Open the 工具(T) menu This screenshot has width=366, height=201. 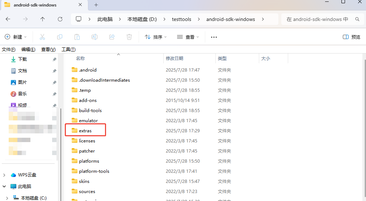click(x=68, y=50)
